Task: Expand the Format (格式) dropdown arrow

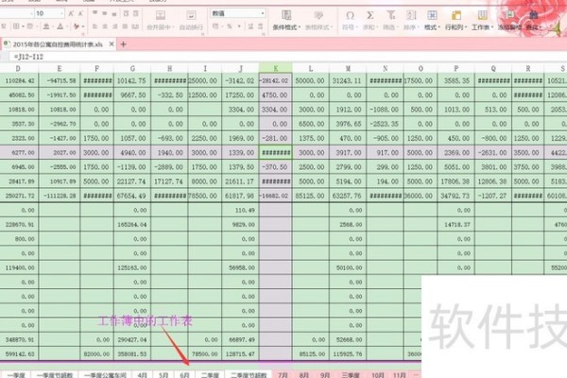Action: (x=439, y=27)
